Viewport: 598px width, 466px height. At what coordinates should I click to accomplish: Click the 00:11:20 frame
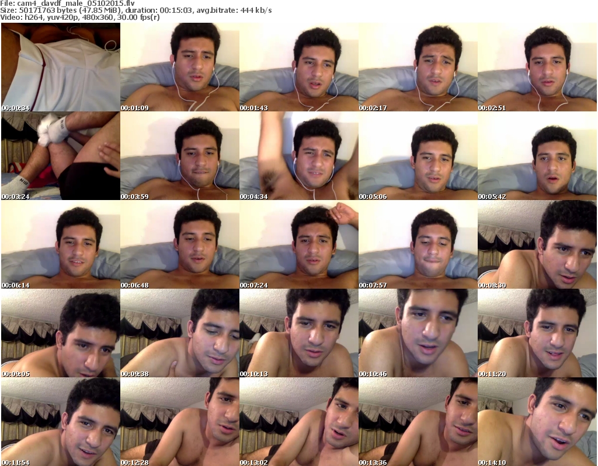(537, 333)
